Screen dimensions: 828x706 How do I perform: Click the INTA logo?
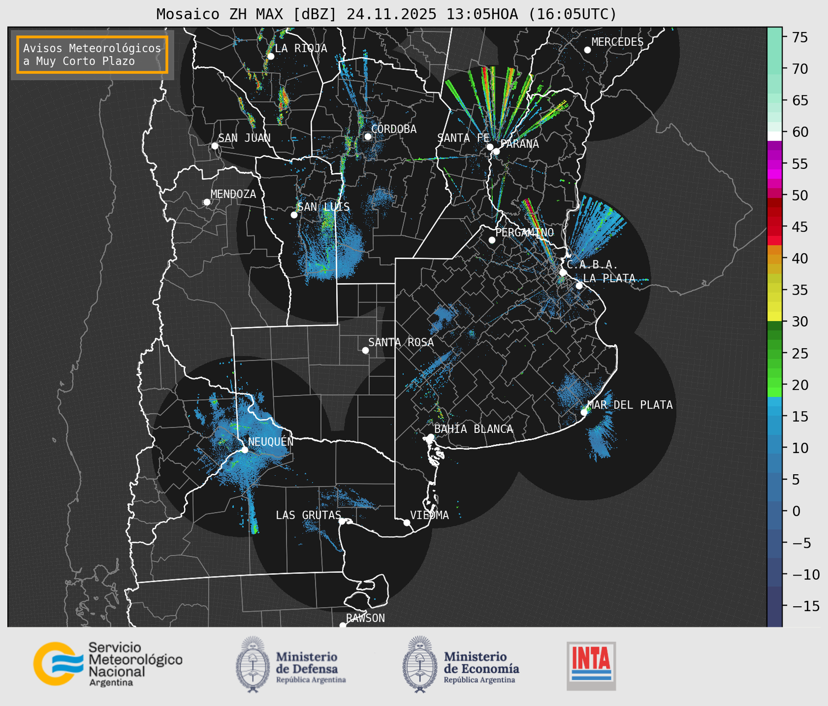coord(591,666)
